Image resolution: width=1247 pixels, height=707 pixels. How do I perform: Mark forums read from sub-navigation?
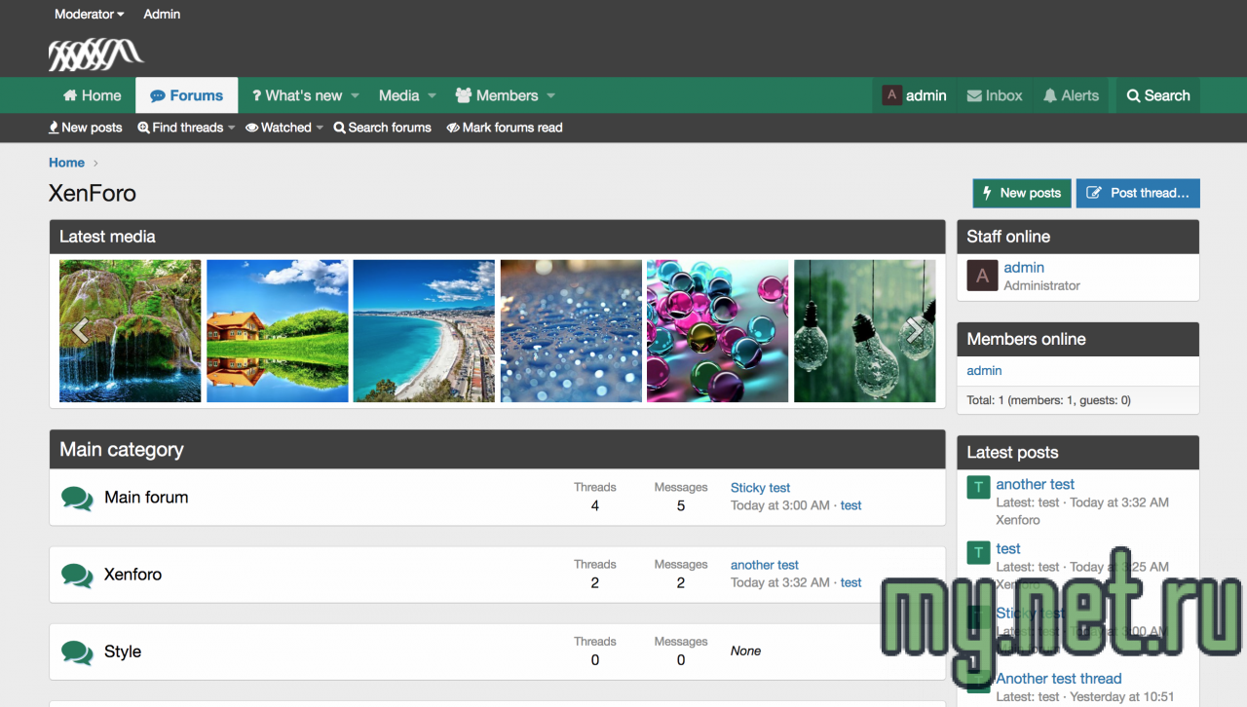[504, 128]
